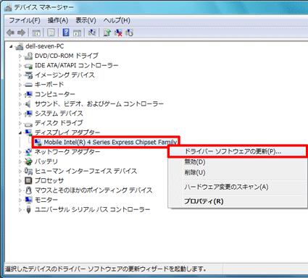Expand the プロセッサ node
This screenshot has width=308, height=278.
[x=20, y=180]
